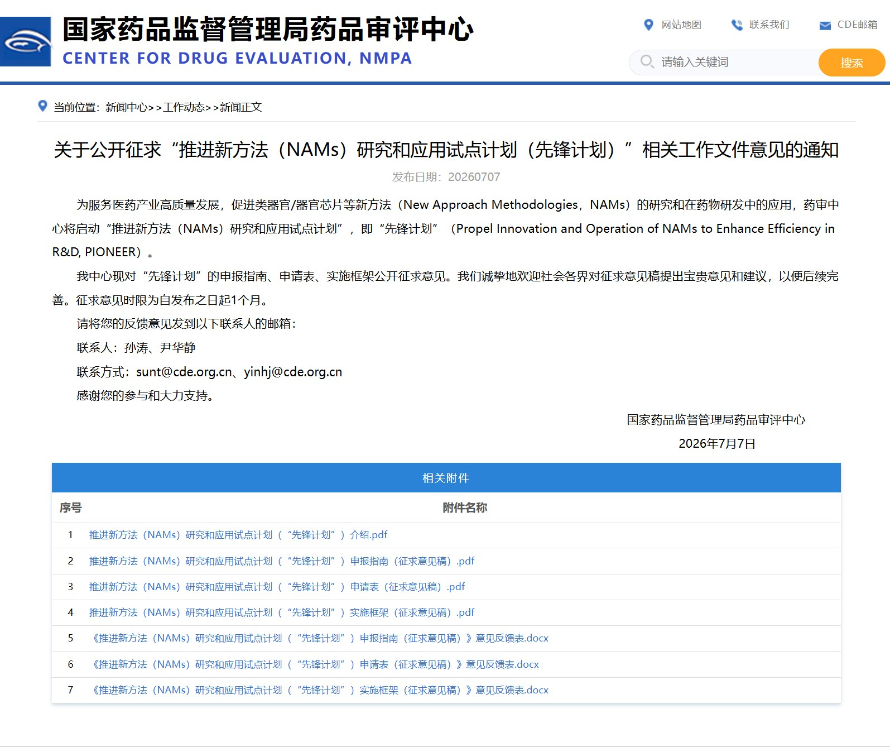The image size is (890, 747).
Task: Download attachment 7 实施框架 意见反馈表.docx
Action: pyautogui.click(x=319, y=690)
